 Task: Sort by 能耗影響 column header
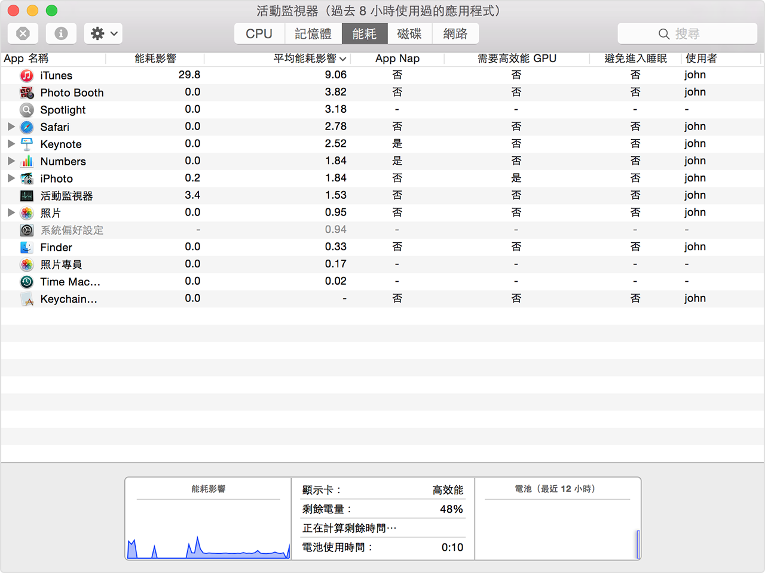155,58
